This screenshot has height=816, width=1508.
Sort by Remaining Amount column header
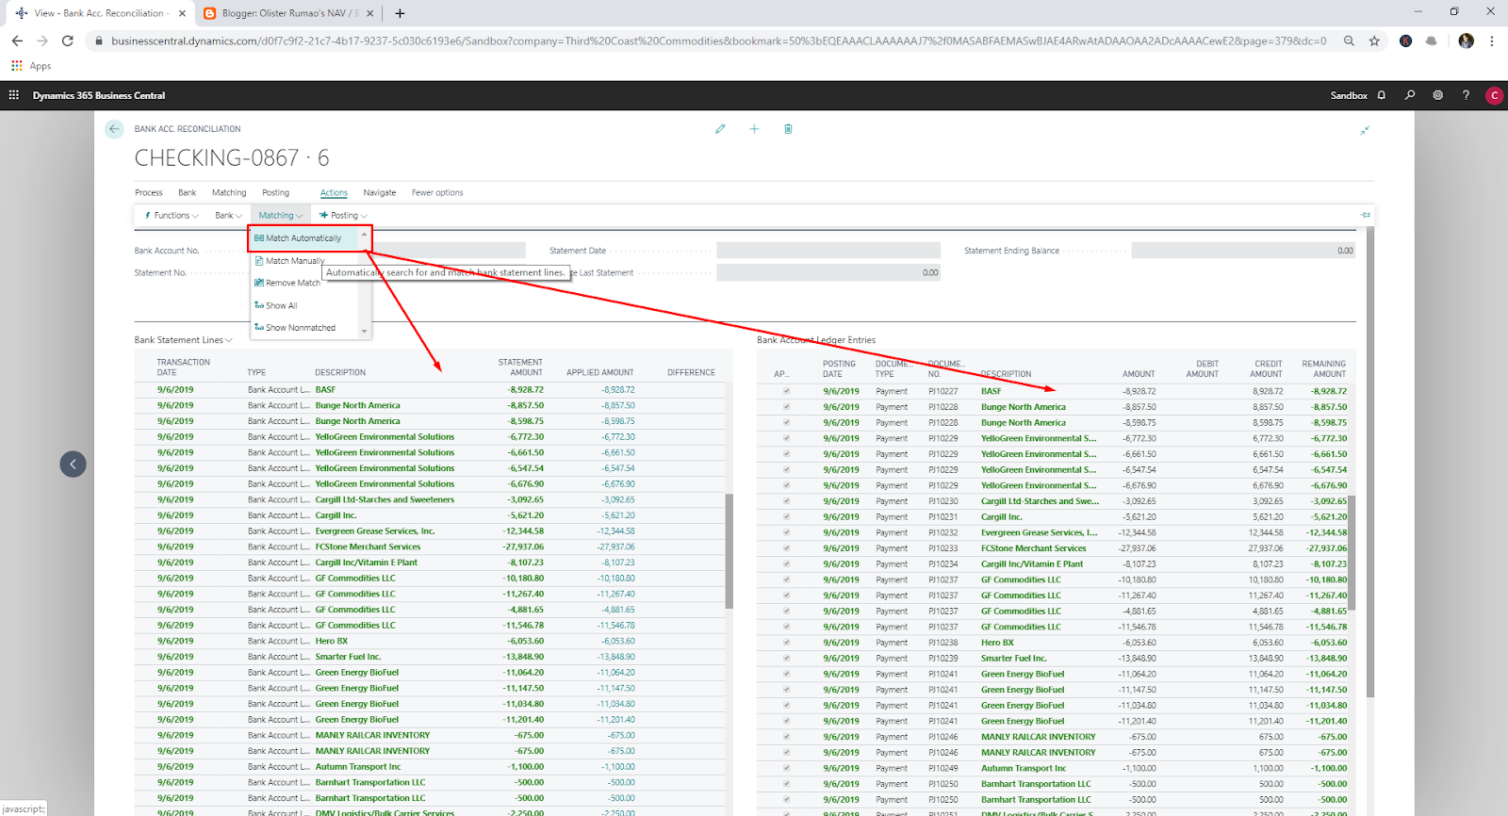pyautogui.click(x=1324, y=368)
